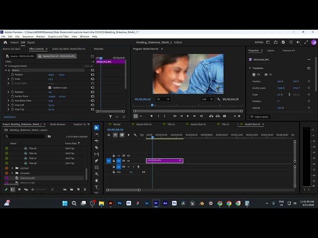Click the maximize frame fullscreen icon
Viewport: 318px width, 238px height.
306,42
